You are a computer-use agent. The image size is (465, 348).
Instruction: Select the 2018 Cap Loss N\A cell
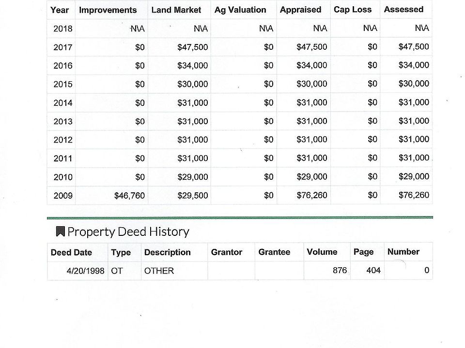371,28
